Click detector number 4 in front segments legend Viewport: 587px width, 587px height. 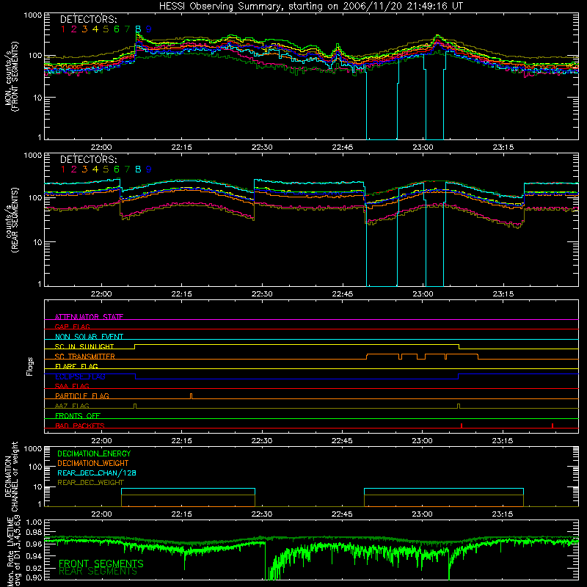(95, 29)
